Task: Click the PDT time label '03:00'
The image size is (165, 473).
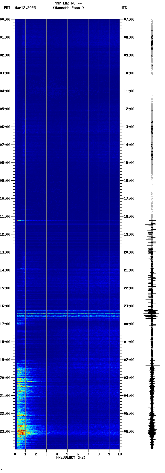Action: point(5,73)
